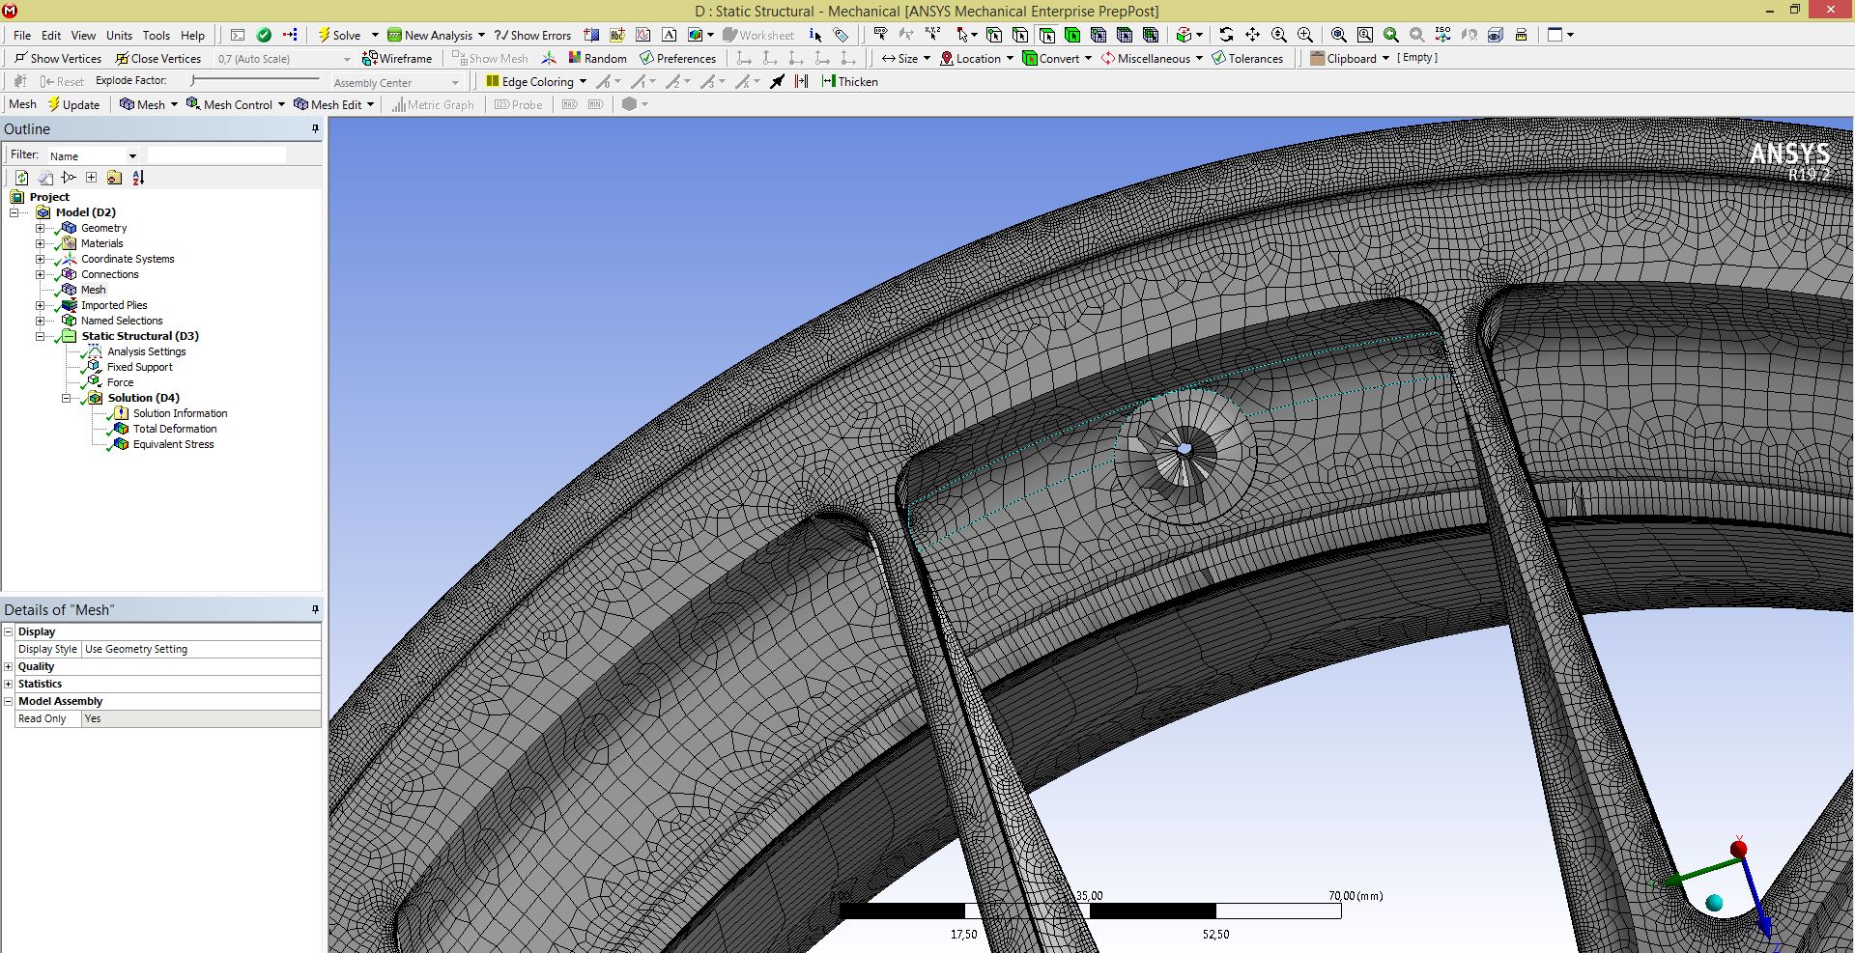Click the Rotate view tool icon
The image size is (1855, 953).
pos(1226,35)
